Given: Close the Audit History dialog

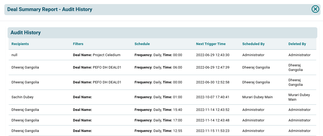Looking at the screenshot, I should [315, 9].
